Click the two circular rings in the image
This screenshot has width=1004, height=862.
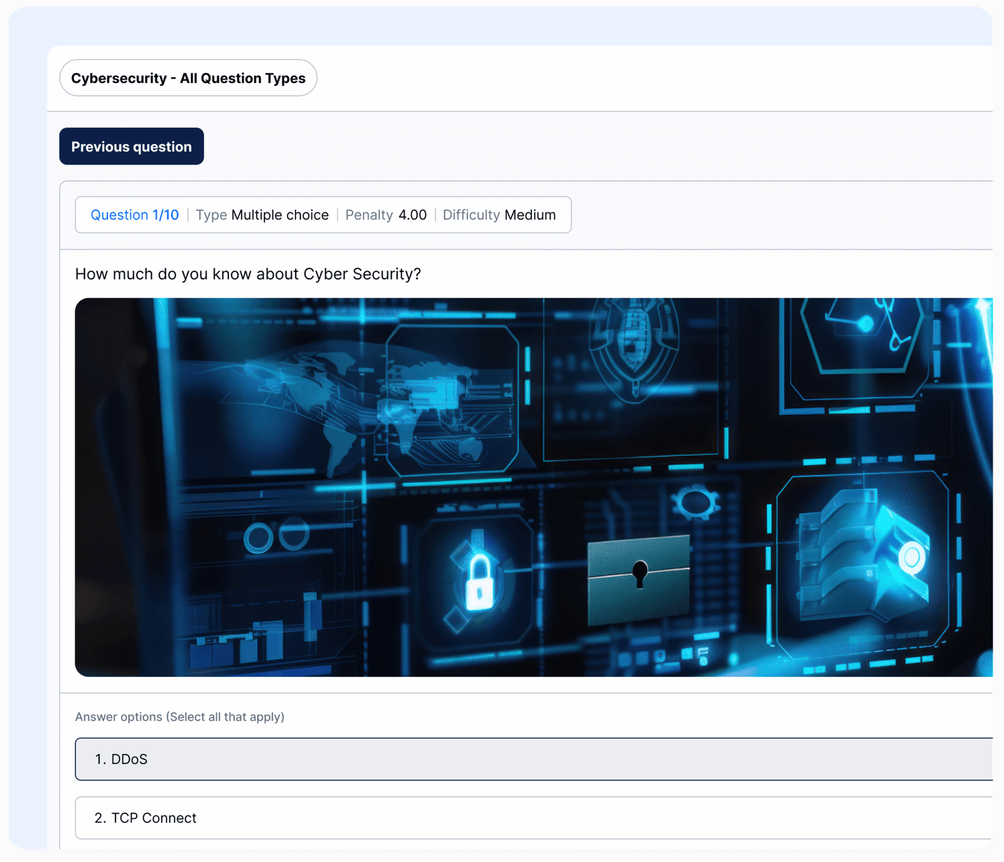(x=276, y=537)
